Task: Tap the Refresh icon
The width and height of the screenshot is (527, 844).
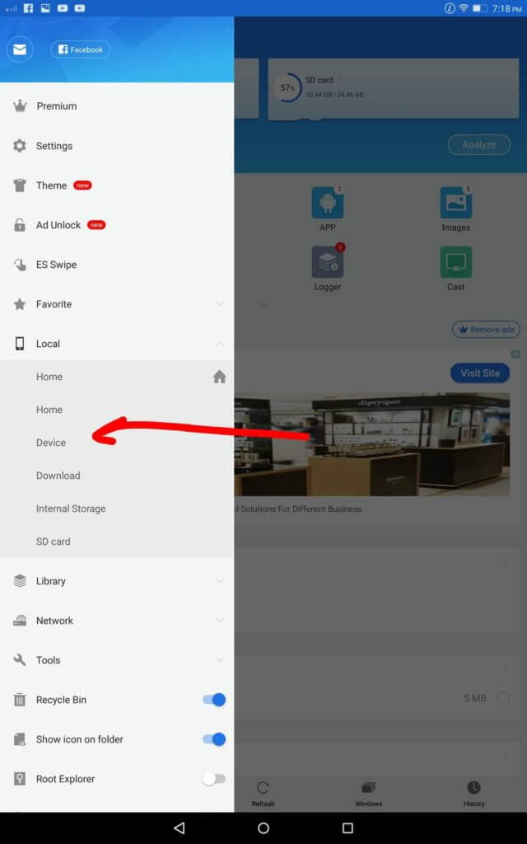Action: click(263, 788)
